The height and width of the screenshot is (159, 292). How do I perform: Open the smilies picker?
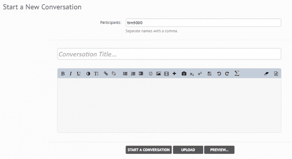150,73
